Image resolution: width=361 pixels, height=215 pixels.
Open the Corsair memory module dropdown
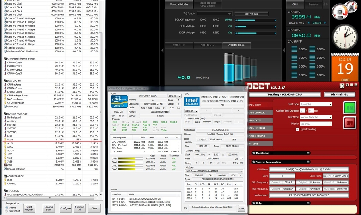coord(214,171)
